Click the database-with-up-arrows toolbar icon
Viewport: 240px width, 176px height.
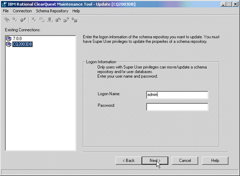click(x=58, y=20)
